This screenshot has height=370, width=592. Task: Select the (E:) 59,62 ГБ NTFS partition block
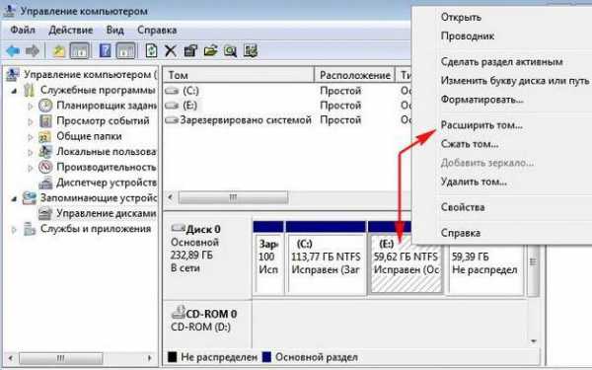point(407,264)
